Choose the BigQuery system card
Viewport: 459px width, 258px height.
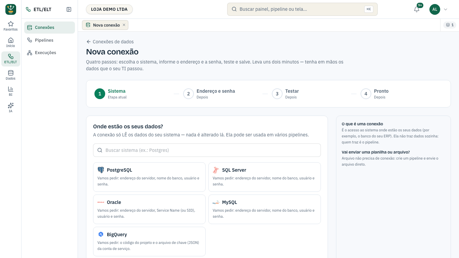tap(149, 242)
